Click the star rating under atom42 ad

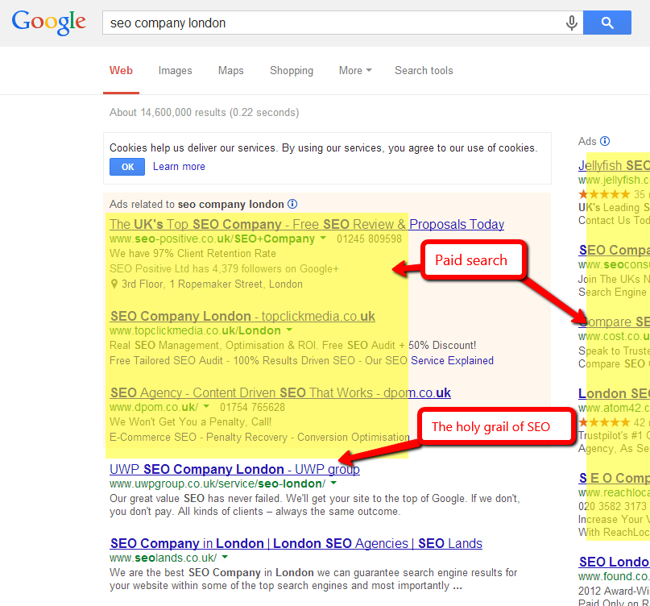[604, 422]
